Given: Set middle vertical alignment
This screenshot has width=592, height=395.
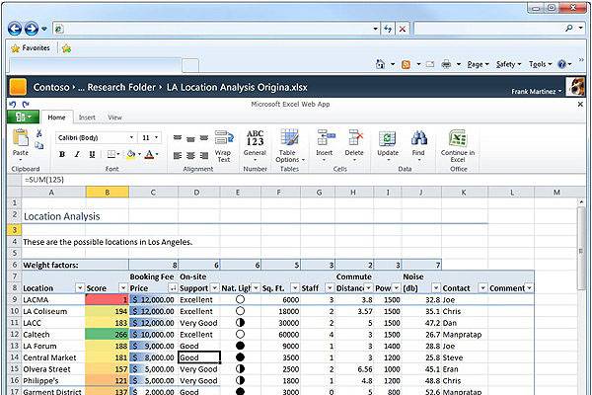Looking at the screenshot, I should click(x=190, y=138).
